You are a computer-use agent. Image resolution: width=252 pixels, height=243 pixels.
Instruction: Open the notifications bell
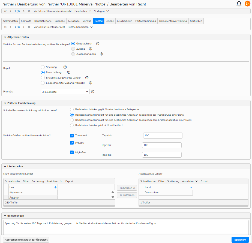point(239,4)
